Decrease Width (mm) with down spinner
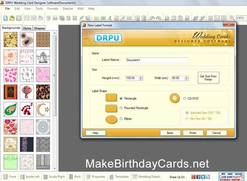 (187, 79)
